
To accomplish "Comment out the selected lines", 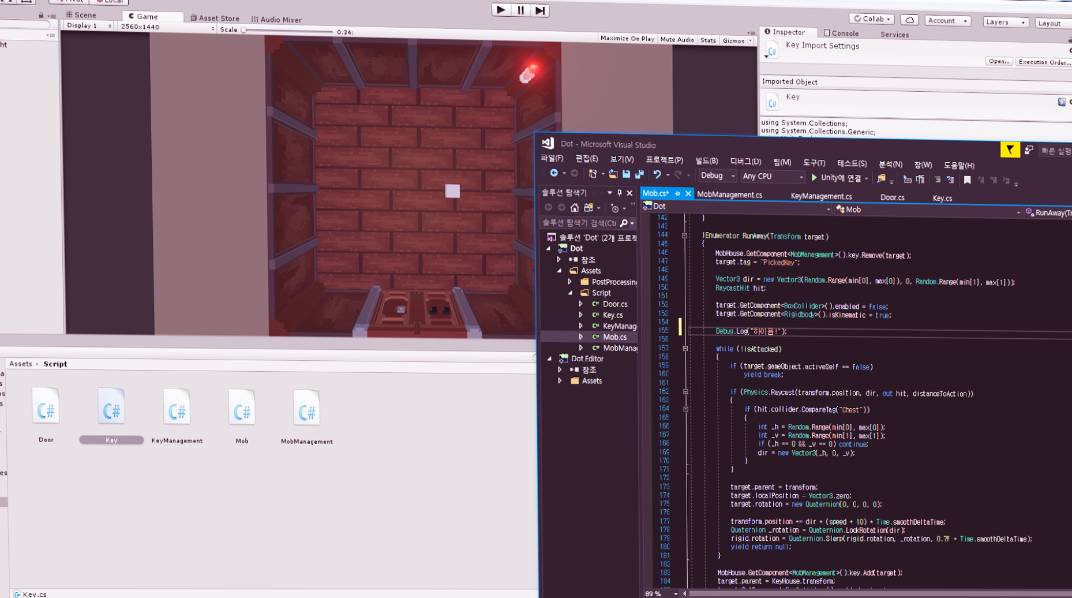I will (938, 180).
